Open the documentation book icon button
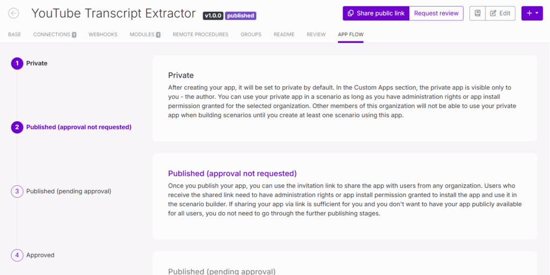Screen dimensions: 550x275 (x=477, y=13)
